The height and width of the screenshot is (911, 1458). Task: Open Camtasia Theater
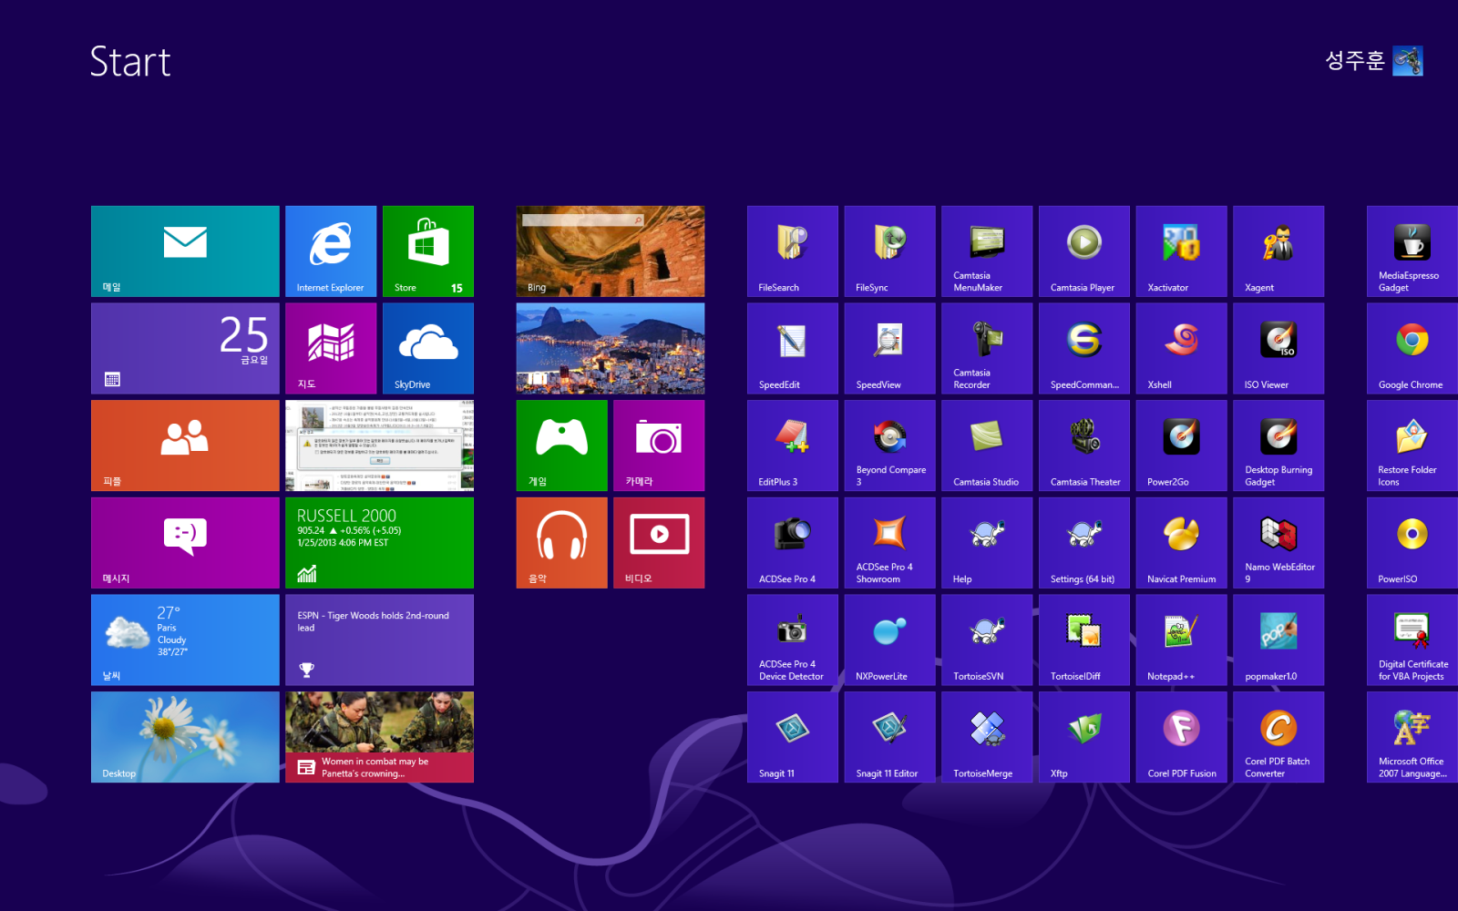tap(1084, 445)
